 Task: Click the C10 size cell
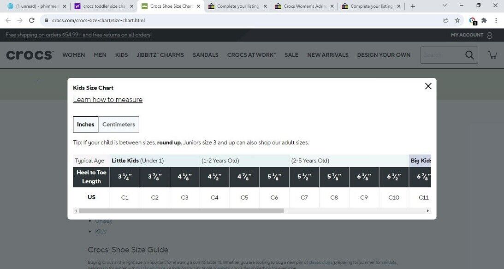[394, 197]
